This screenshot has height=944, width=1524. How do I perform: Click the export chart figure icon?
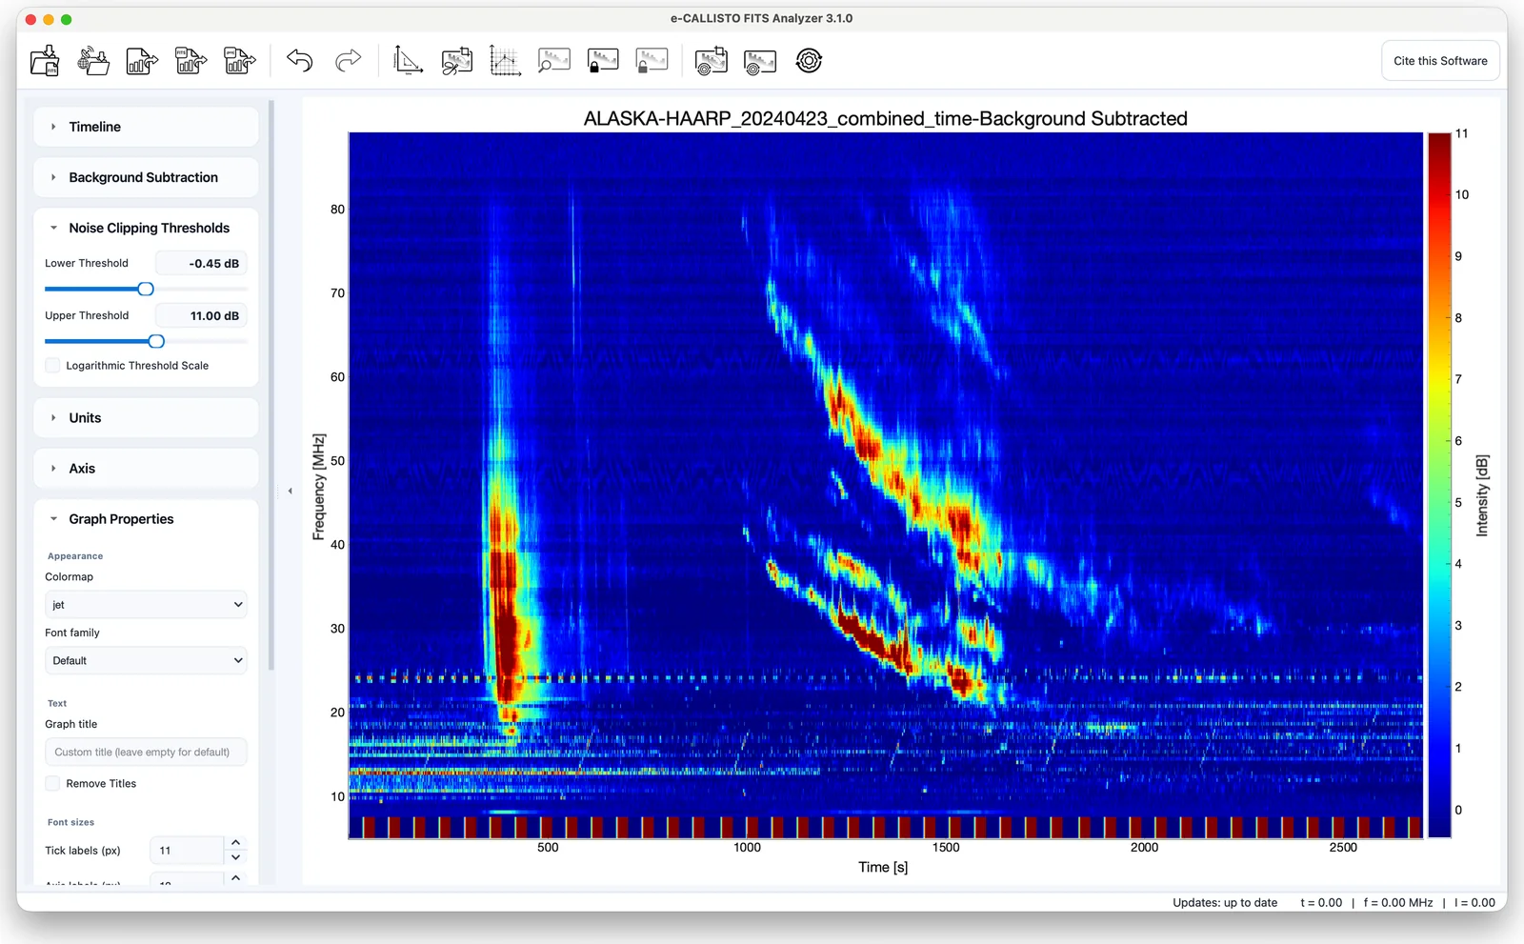(x=142, y=61)
